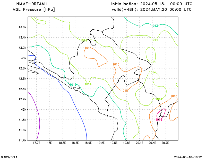Click the GrADS/COLA credit text
The height and width of the screenshot is (159, 206).
pos(9,157)
